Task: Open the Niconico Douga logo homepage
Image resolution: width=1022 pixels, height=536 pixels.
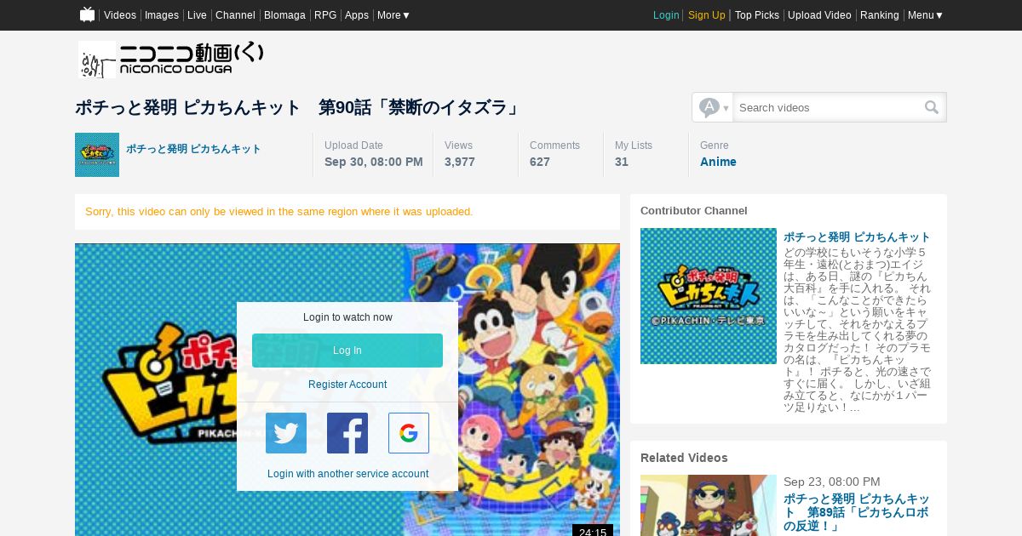Action: pos(171,60)
